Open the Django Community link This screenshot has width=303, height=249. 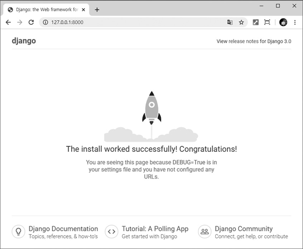coord(244,229)
